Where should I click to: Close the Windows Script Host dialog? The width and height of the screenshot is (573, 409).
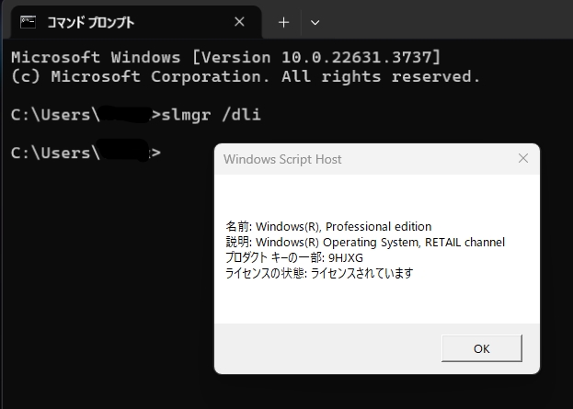pyautogui.click(x=523, y=158)
